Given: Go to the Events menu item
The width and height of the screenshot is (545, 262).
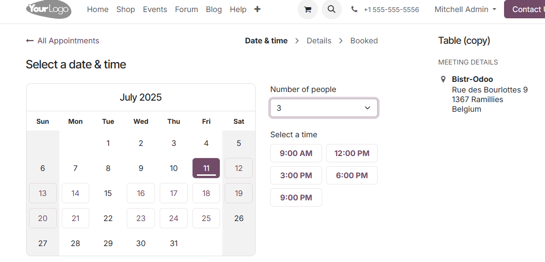Looking at the screenshot, I should coord(155,9).
